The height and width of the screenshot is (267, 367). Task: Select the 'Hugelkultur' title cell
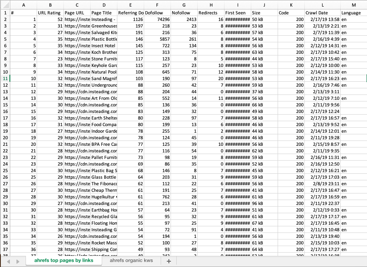[104, 197]
